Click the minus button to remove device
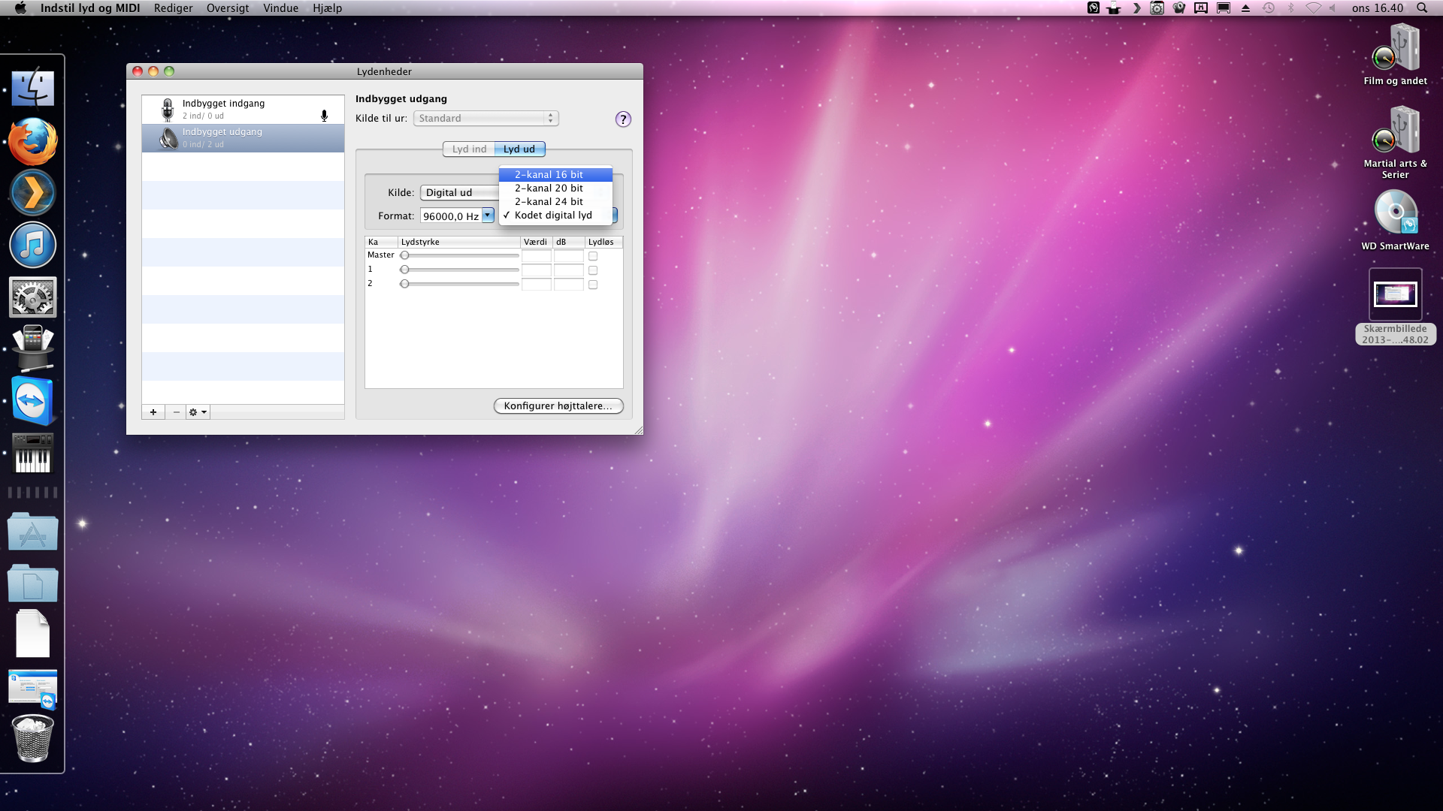1443x811 pixels. point(176,412)
